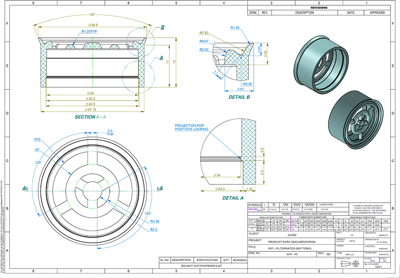
Task: Click the quadruple triangle finish symbol
Action: coord(309,204)
